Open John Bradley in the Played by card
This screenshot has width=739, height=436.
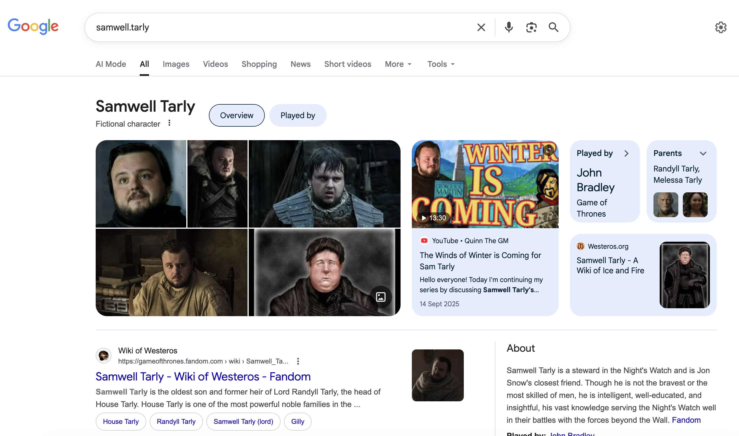click(596, 180)
